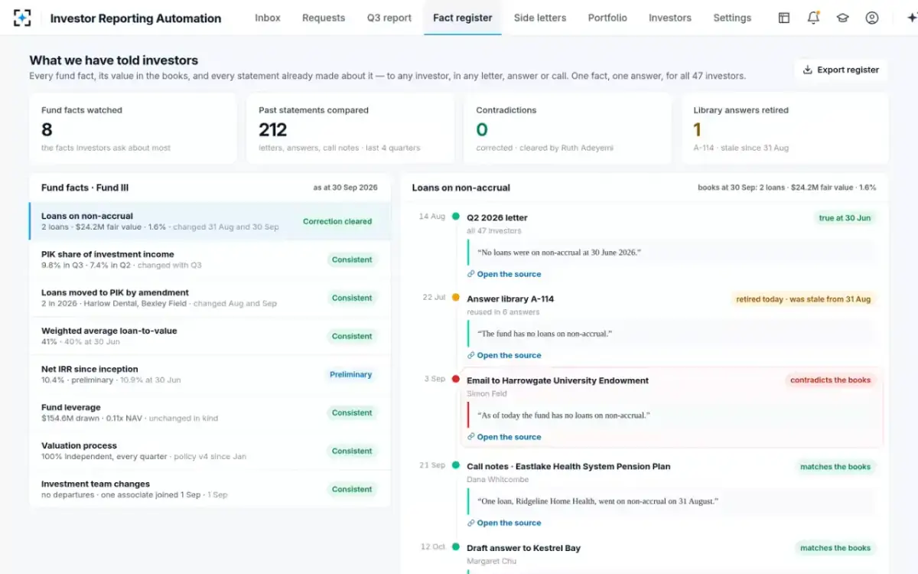The image size is (918, 574).
Task: Click 'matches the books' tag on Kestrel Bay draft
Action: click(x=835, y=548)
